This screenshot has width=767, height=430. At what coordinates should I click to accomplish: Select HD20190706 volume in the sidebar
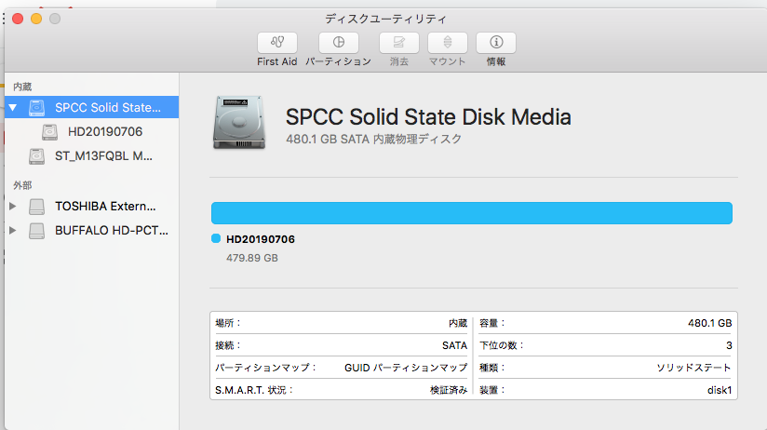tap(104, 131)
